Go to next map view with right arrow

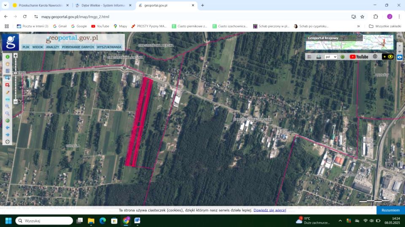[7, 135]
